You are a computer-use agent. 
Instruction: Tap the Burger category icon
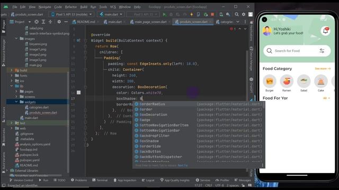pos(270,81)
